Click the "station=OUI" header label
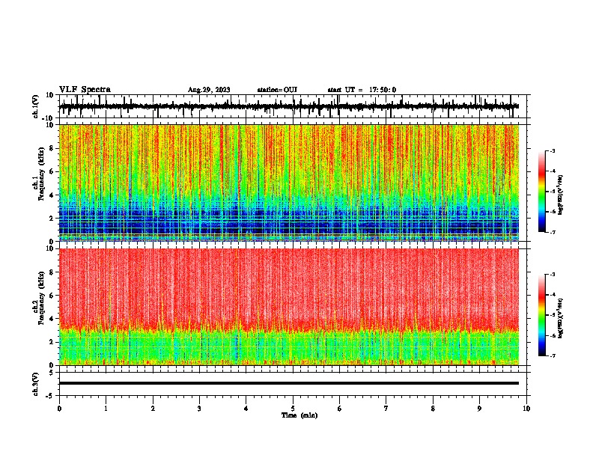 (277, 90)
